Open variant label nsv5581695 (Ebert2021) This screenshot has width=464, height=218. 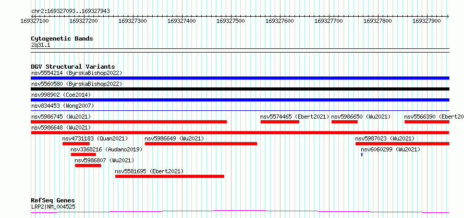[x=149, y=171]
